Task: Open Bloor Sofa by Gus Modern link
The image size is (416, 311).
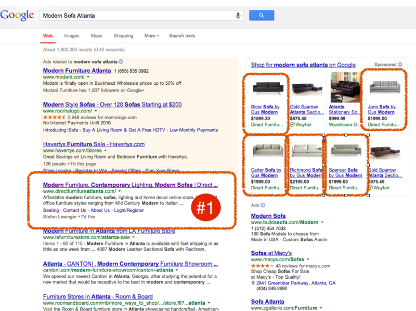Action: 265,109
